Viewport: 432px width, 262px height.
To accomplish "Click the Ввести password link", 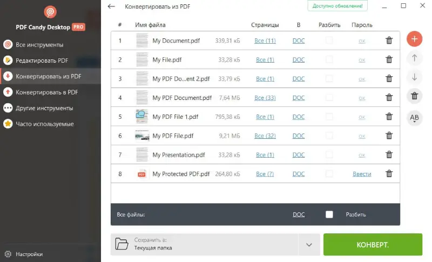I will [x=362, y=174].
